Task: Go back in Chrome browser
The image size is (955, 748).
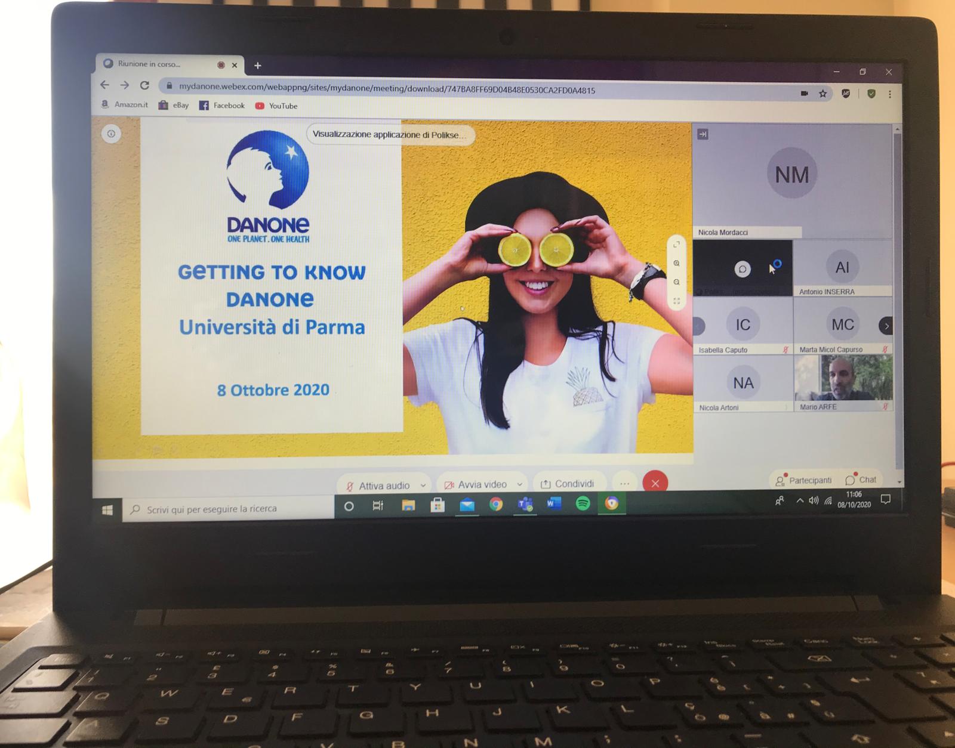Action: click(x=105, y=85)
